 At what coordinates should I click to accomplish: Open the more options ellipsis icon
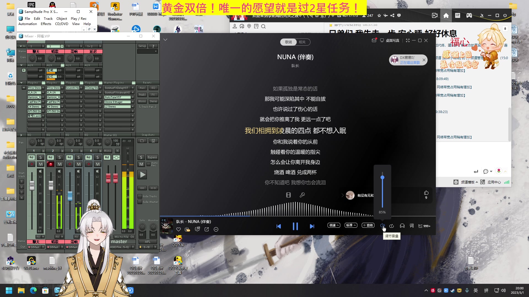point(216,229)
